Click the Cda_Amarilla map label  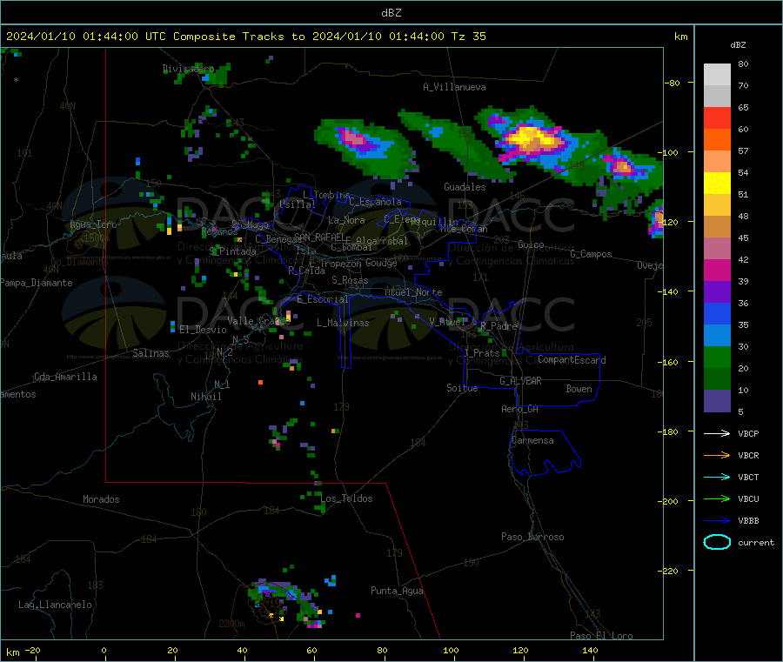(x=65, y=377)
